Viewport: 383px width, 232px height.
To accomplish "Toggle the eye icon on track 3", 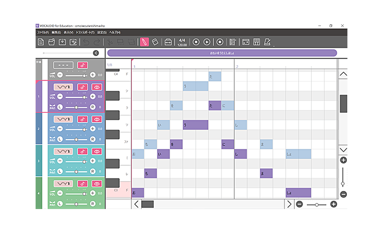I will (x=97, y=151).
